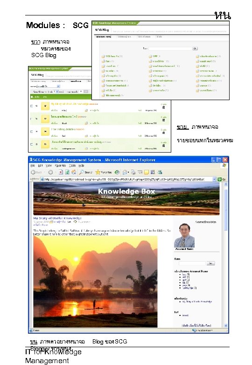252x365 pixels.
Task: Click the Forward navigation arrow icon
Action: pyautogui.click(x=50, y=172)
